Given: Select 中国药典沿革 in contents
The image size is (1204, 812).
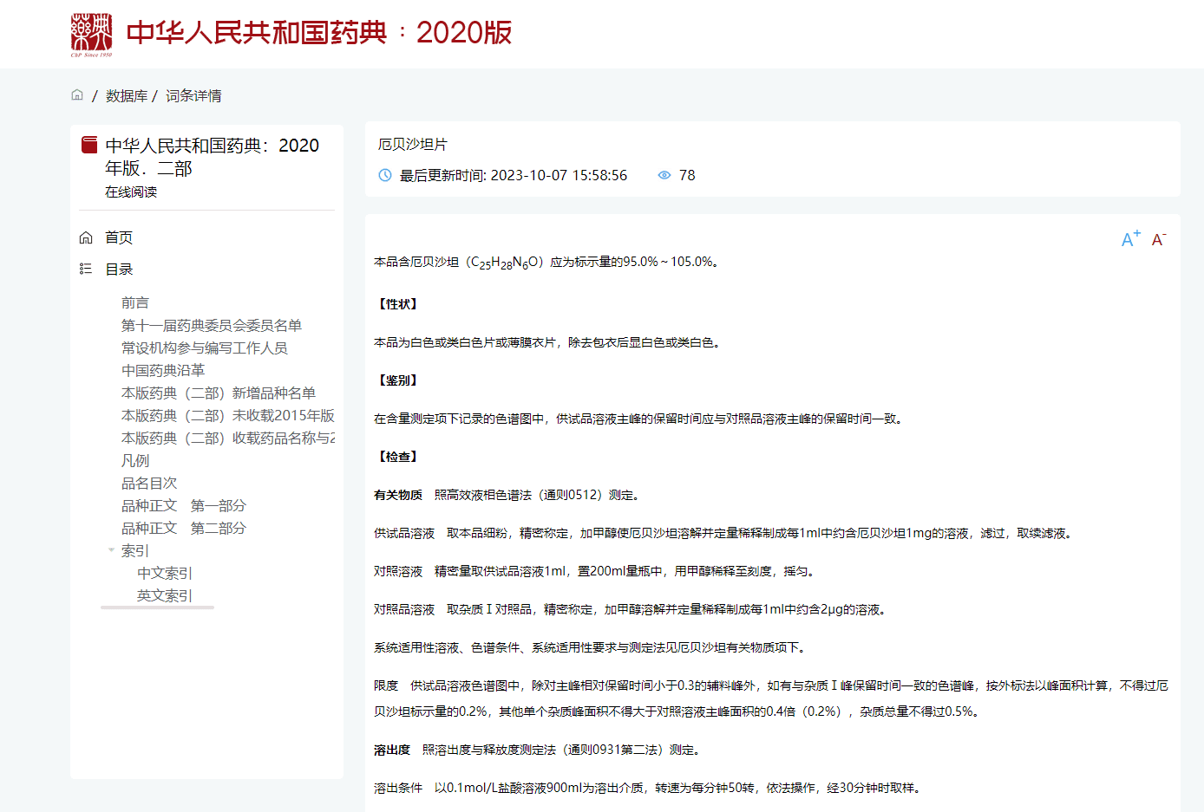Looking at the screenshot, I should tap(163, 370).
